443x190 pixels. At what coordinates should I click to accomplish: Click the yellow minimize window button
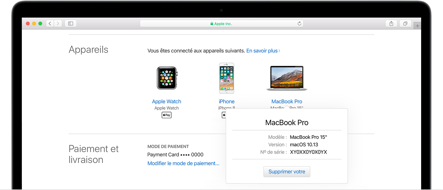34,24
